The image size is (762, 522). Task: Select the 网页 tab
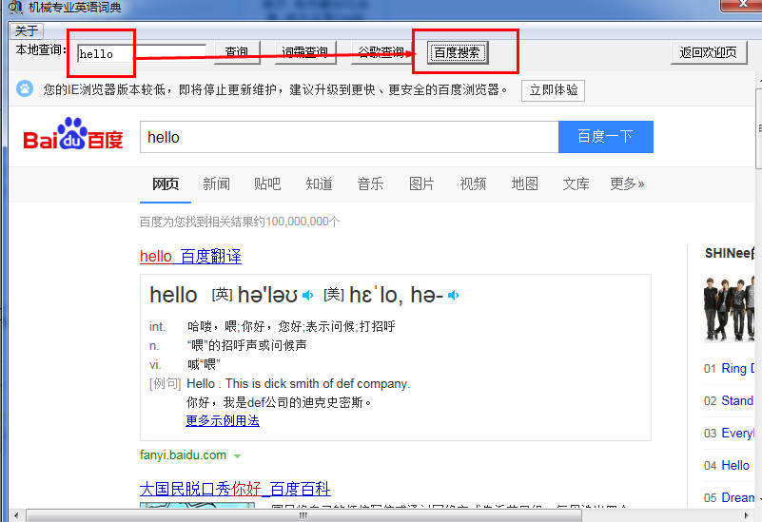click(x=166, y=184)
